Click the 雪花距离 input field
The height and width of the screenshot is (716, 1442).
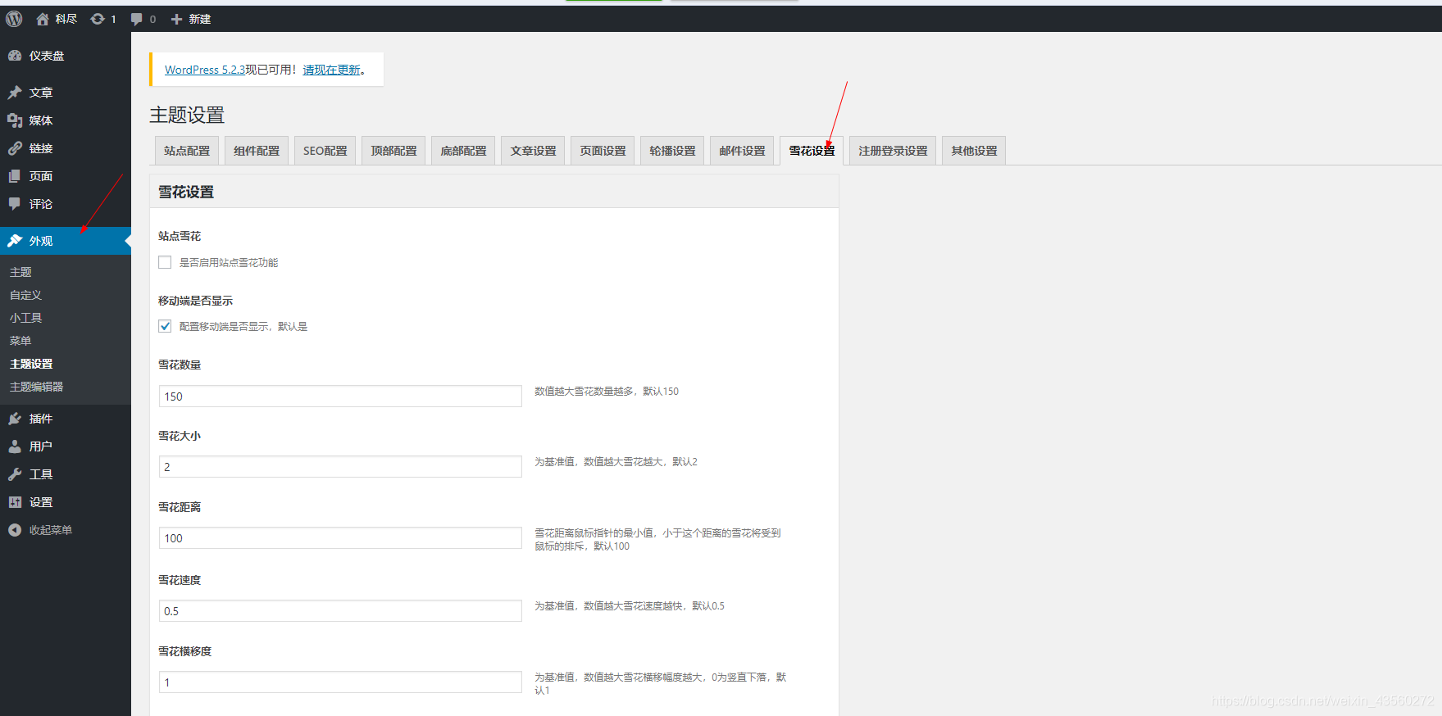tap(340, 538)
